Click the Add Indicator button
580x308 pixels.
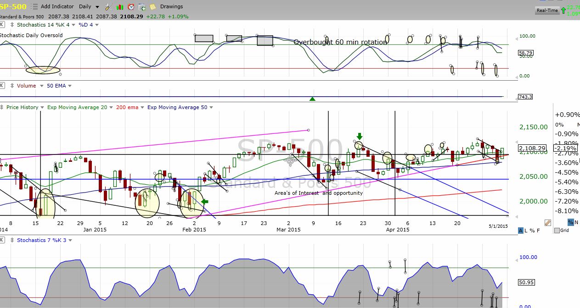click(x=57, y=6)
